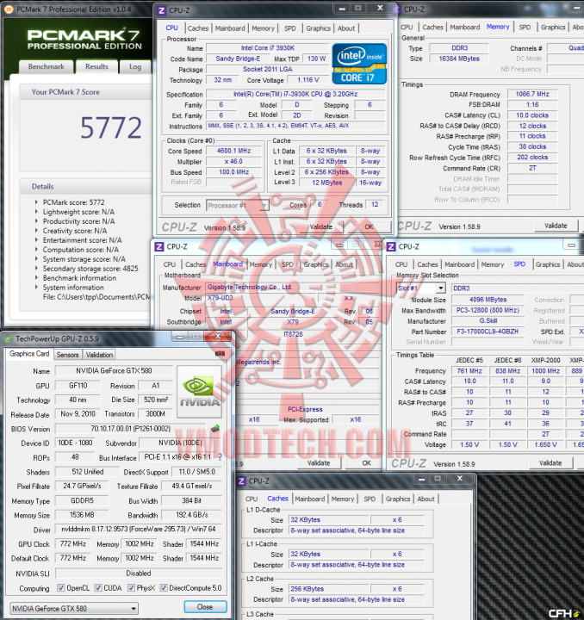
Task: Toggle the CUDA checkbox
Action: pyautogui.click(x=98, y=588)
